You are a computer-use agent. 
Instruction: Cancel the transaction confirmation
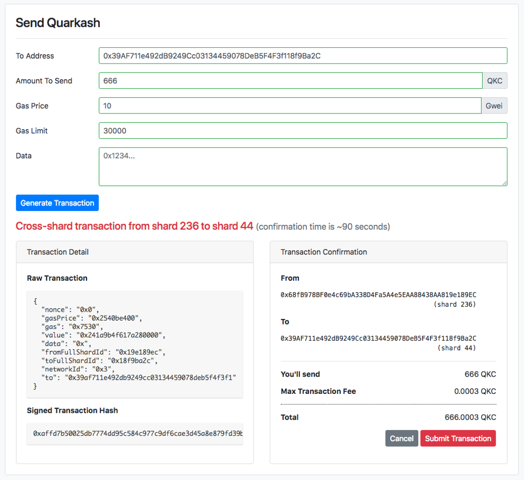click(401, 439)
